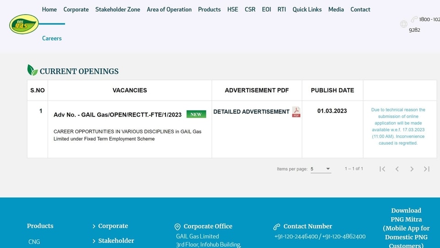Viewport: 440px width, 248px height.
Task: Open the Stakeholder Zone menu
Action: [118, 10]
